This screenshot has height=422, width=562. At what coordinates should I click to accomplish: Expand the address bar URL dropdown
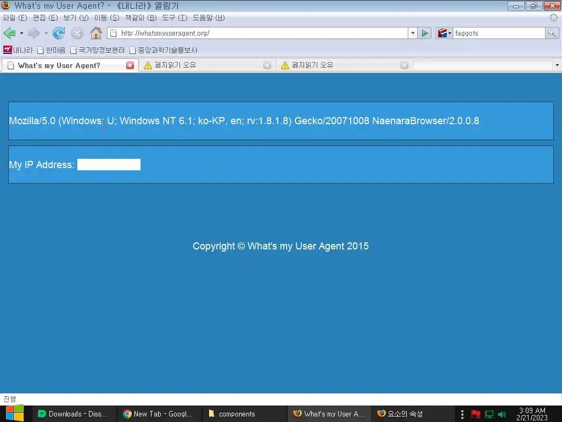[x=413, y=33]
